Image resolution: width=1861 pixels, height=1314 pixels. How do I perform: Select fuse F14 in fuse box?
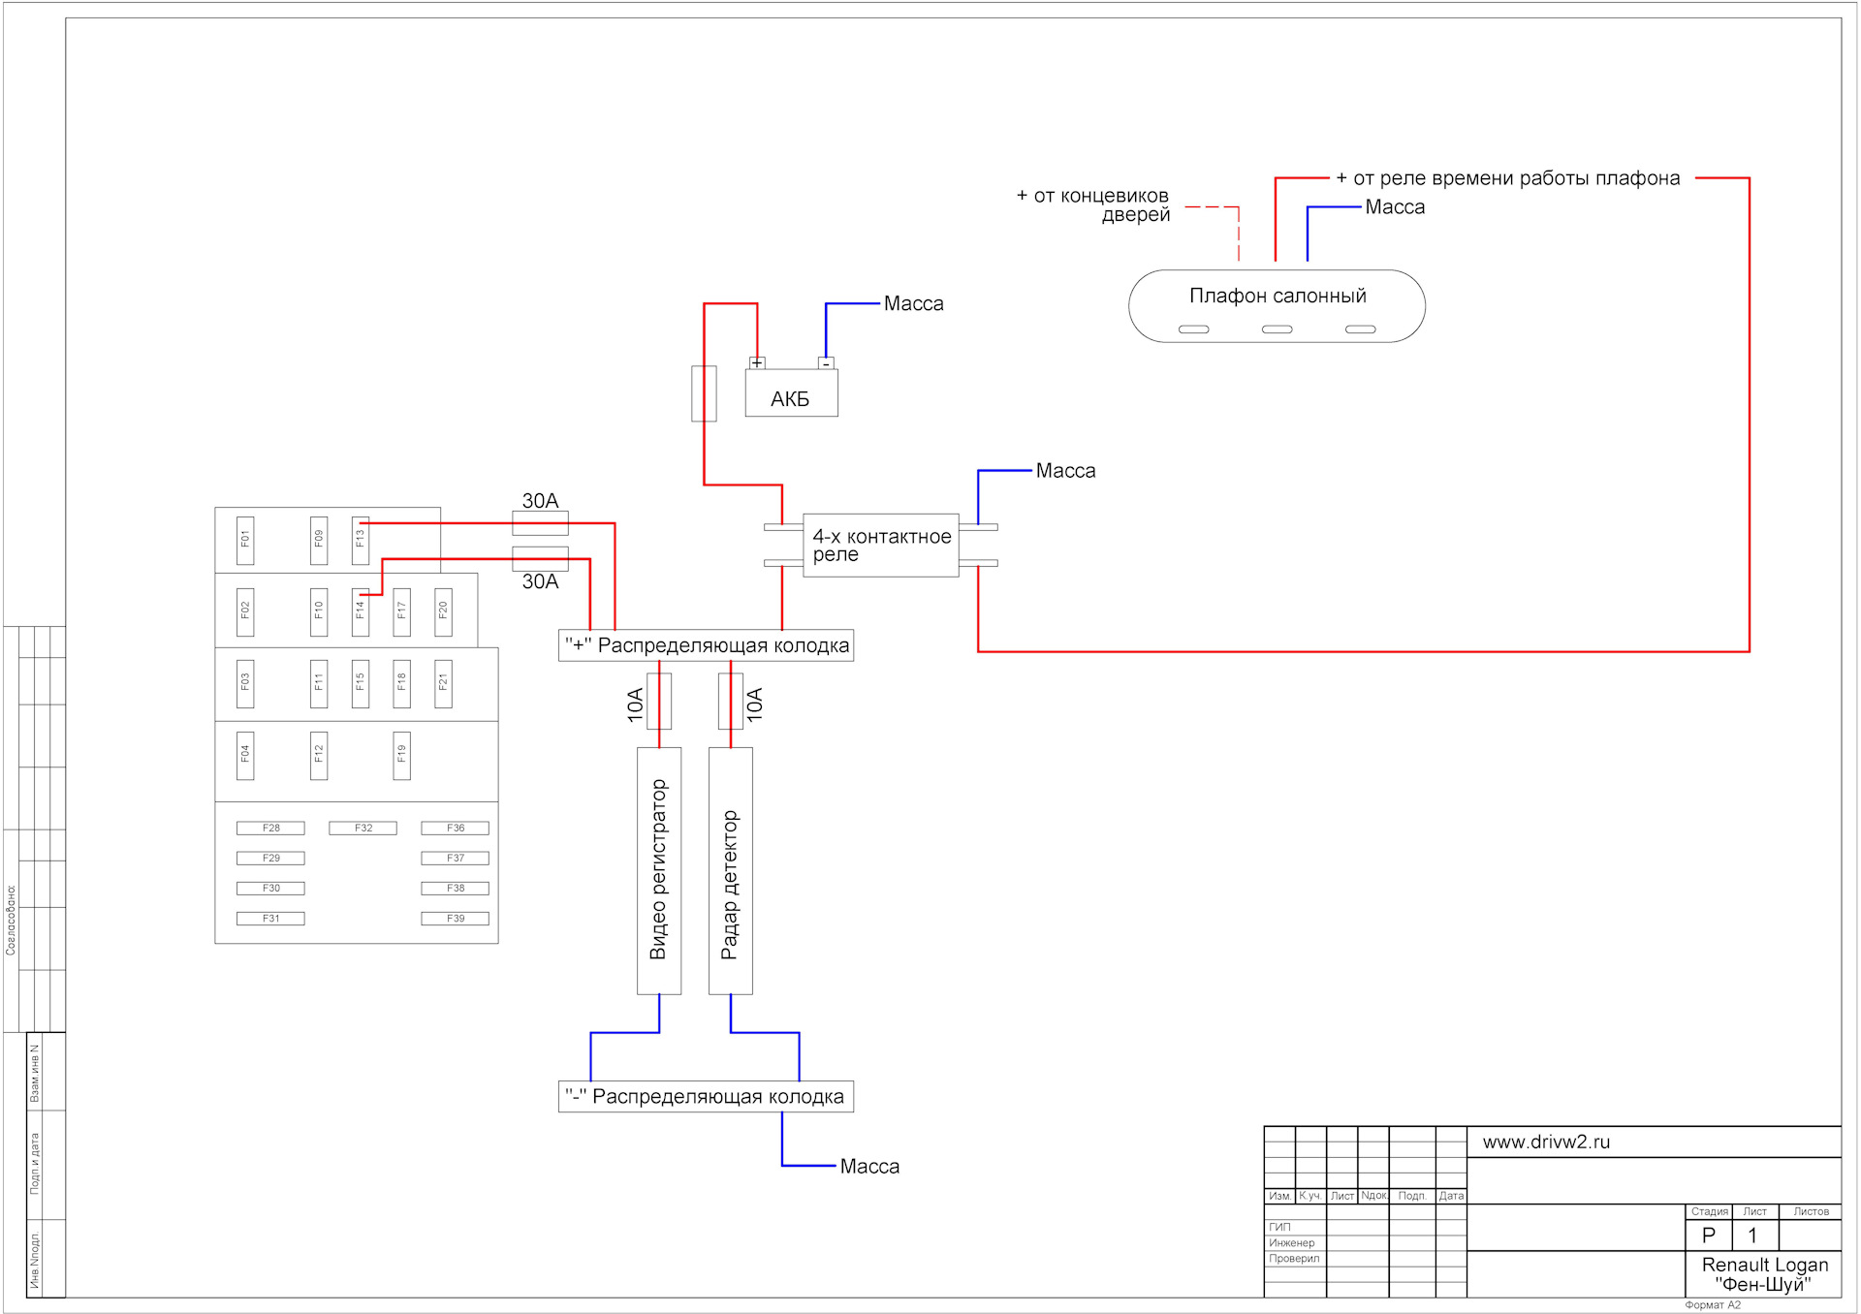[x=361, y=611]
